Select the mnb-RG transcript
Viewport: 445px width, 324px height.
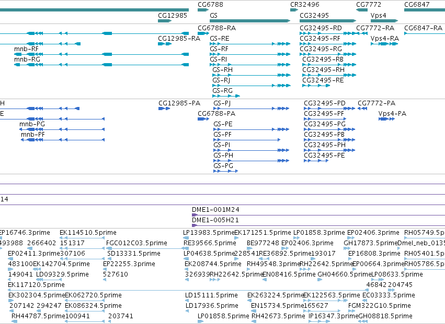point(101,65)
